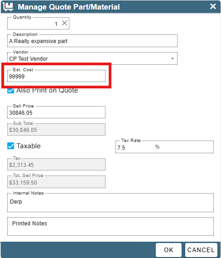Close the Manage Quote Part/Material dialog
The width and height of the screenshot is (221, 258).
213,6
